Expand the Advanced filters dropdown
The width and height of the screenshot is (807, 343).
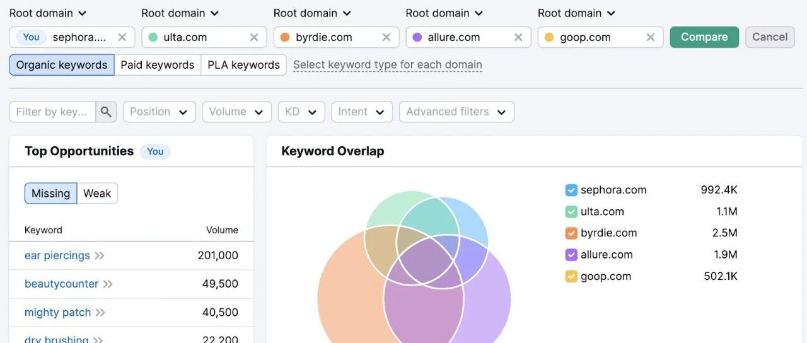(x=456, y=112)
